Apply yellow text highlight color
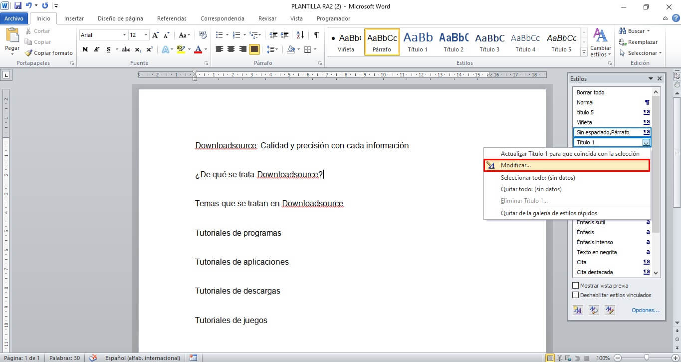 pos(181,49)
